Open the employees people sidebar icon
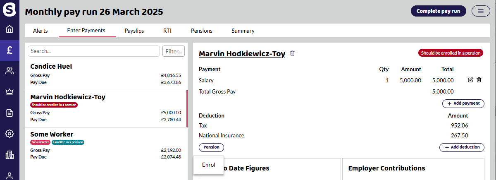The height and width of the screenshot is (180, 496). (10, 71)
